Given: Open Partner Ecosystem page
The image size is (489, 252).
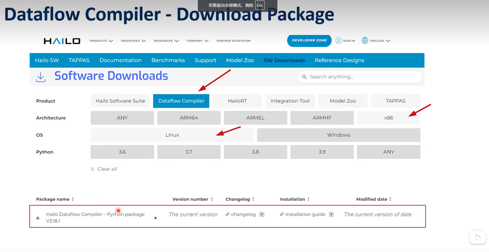Looking at the screenshot, I should 234,41.
